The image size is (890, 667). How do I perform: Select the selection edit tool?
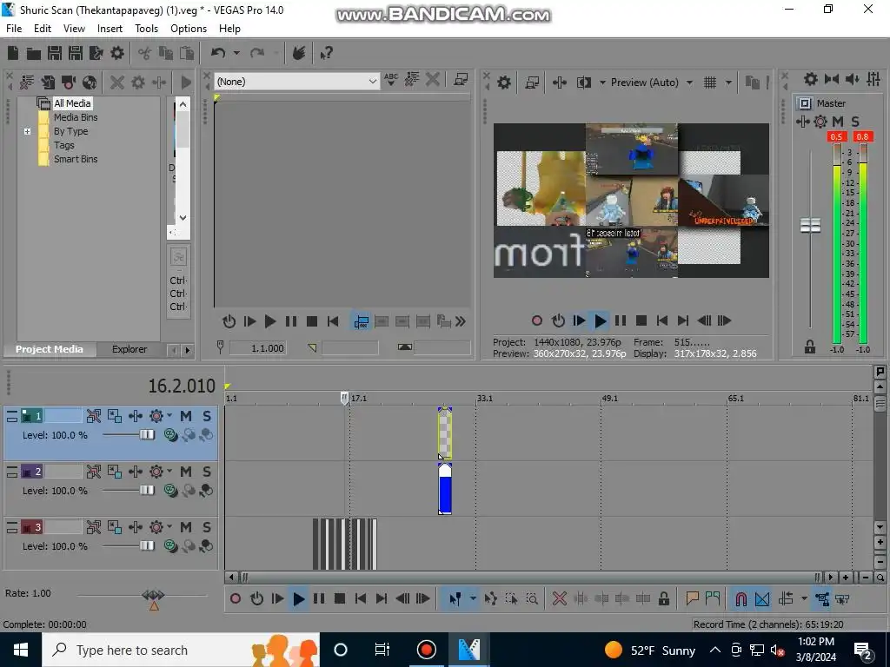click(511, 598)
